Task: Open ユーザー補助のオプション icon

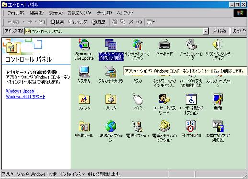Action: [191, 99]
